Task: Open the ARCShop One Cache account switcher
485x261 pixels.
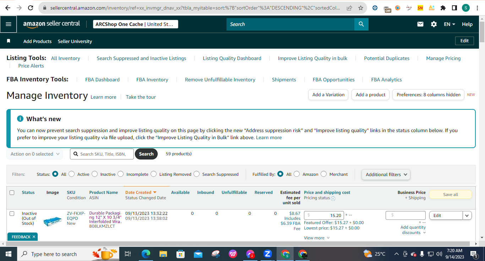Action: (135, 24)
